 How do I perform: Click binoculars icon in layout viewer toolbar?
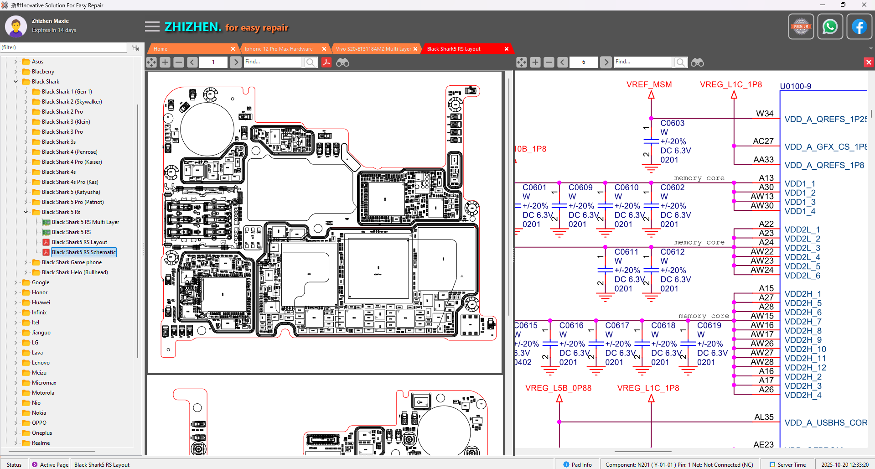tap(342, 62)
